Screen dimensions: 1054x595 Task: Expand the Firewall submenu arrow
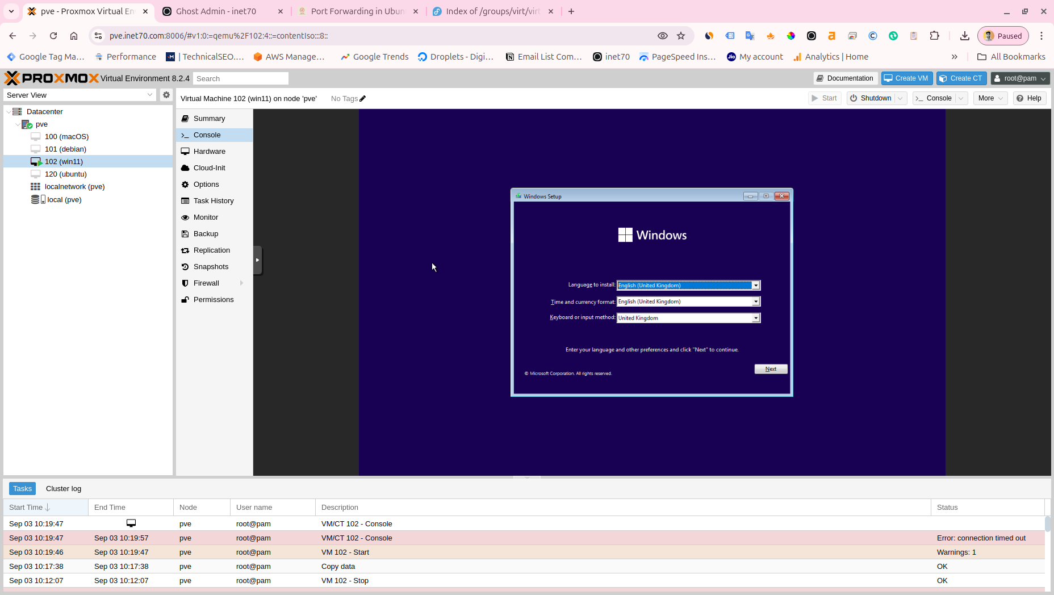[242, 283]
